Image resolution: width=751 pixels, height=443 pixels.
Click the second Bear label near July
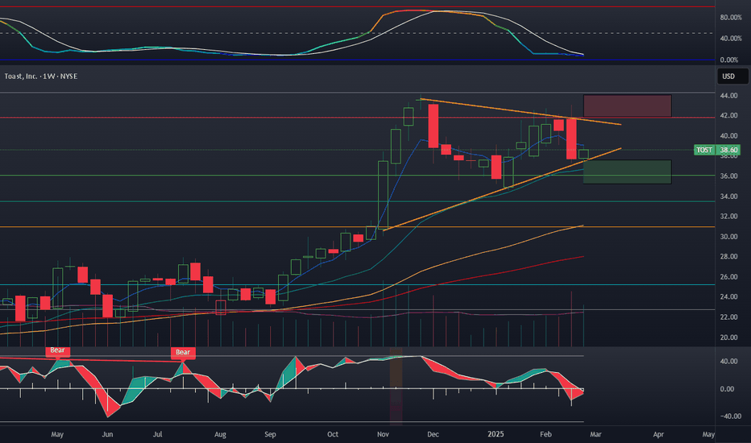[183, 353]
